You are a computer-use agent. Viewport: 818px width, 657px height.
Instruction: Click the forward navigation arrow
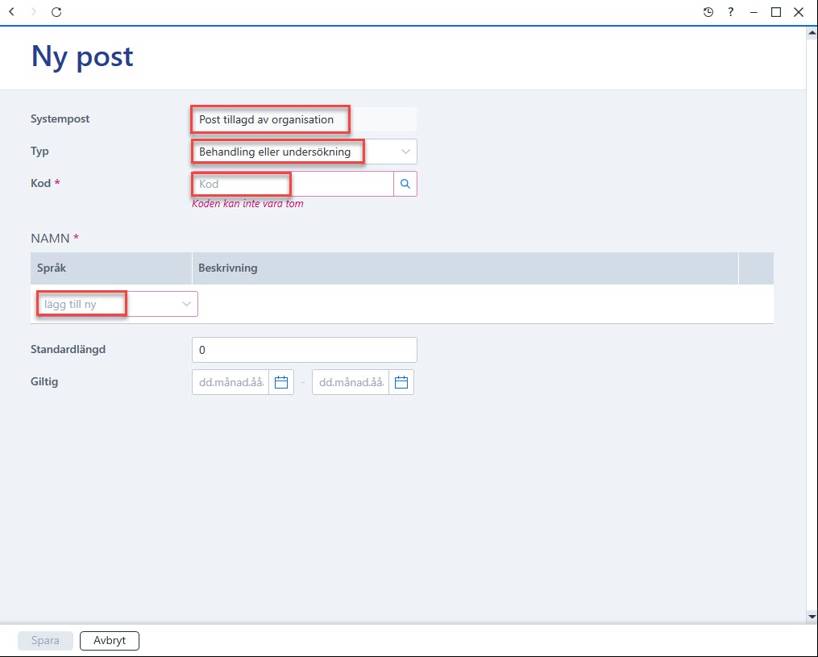33,11
